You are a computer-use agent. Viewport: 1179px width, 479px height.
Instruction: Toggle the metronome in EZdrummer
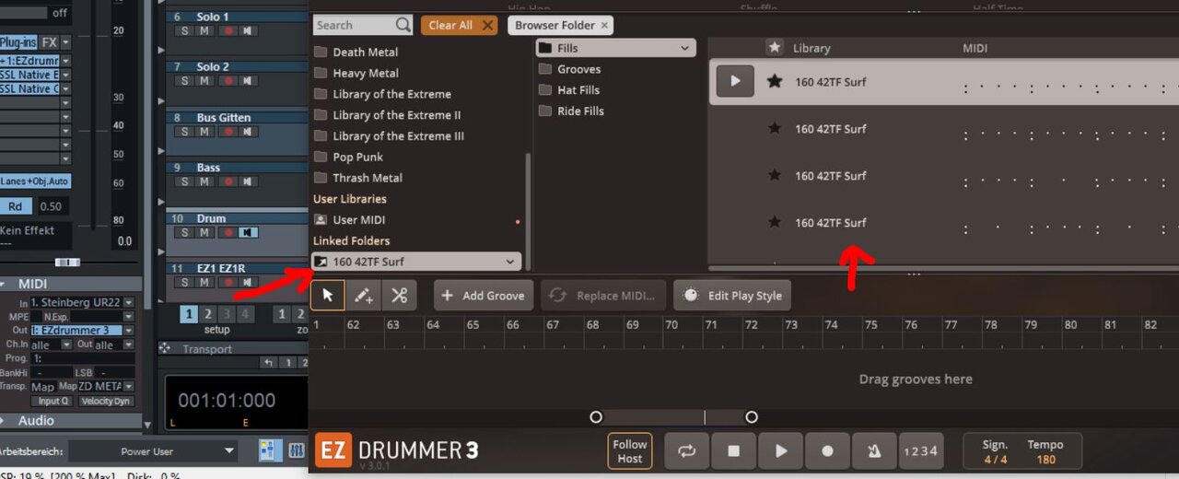[x=873, y=450]
